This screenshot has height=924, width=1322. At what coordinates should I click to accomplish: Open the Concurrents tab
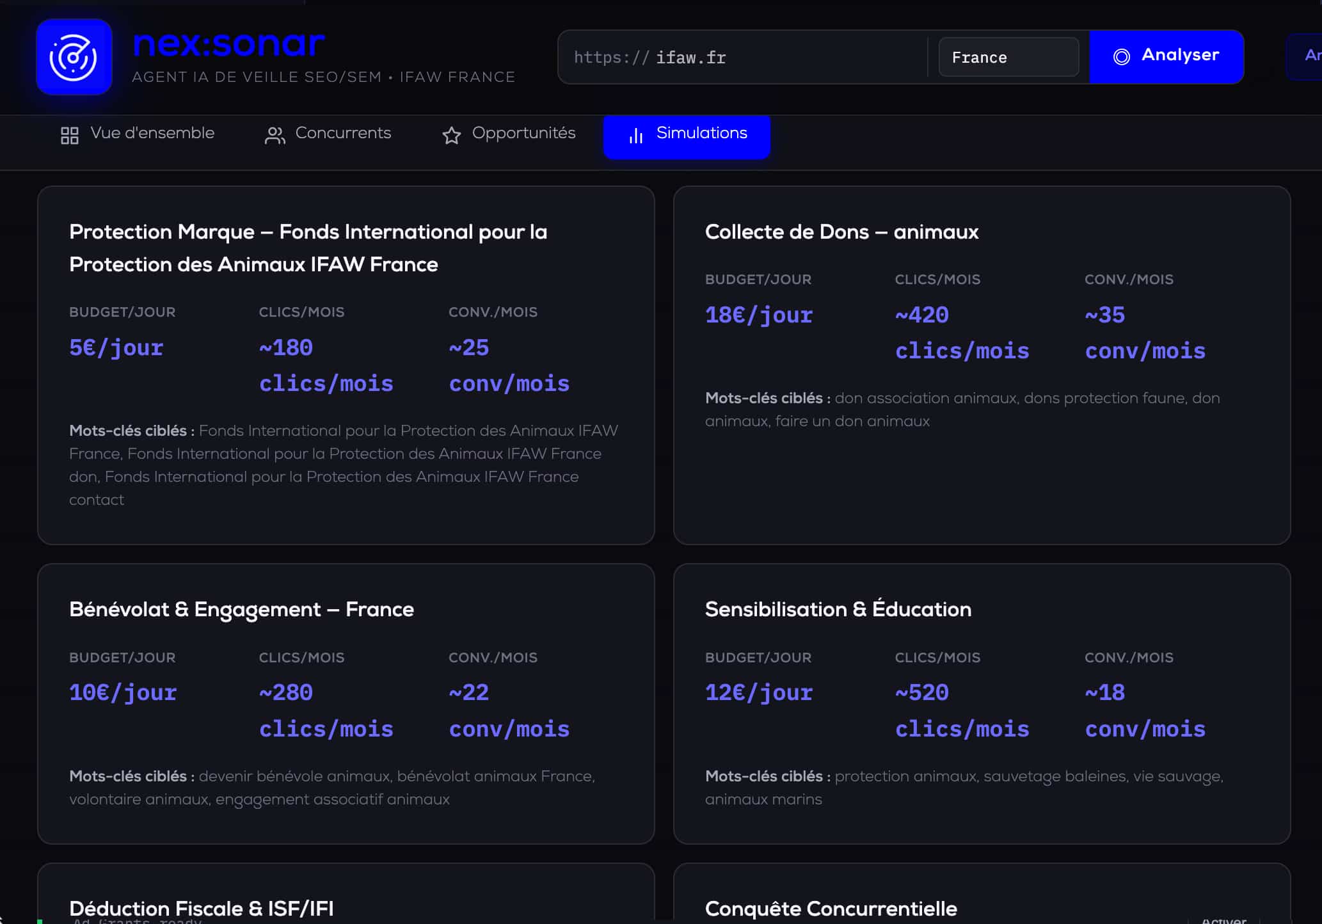pyautogui.click(x=328, y=134)
